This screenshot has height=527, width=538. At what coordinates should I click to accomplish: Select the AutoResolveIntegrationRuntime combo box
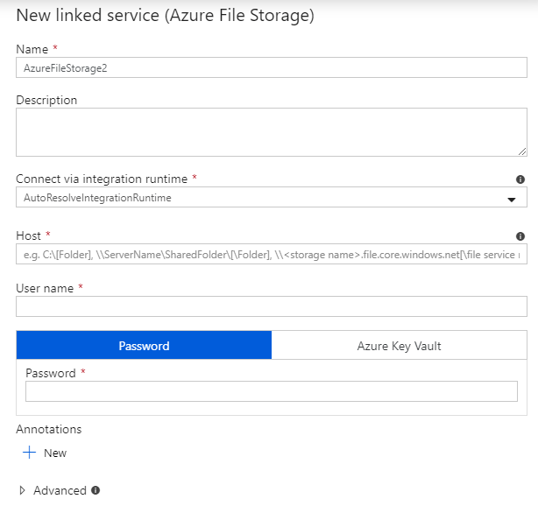click(x=272, y=197)
